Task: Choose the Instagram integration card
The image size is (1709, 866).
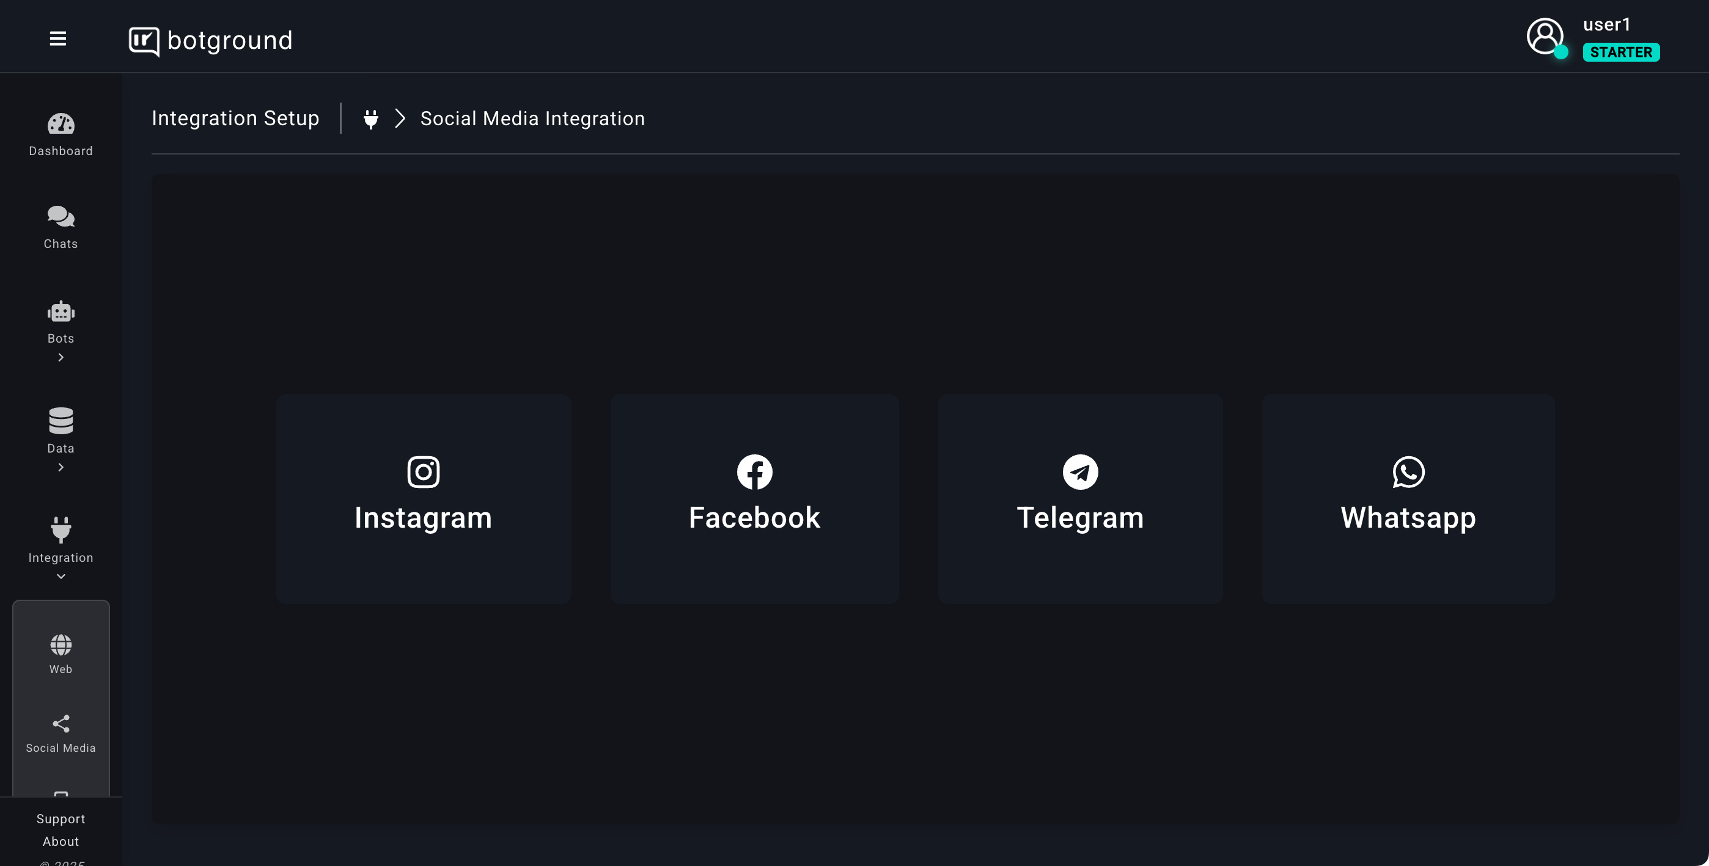Action: [423, 498]
